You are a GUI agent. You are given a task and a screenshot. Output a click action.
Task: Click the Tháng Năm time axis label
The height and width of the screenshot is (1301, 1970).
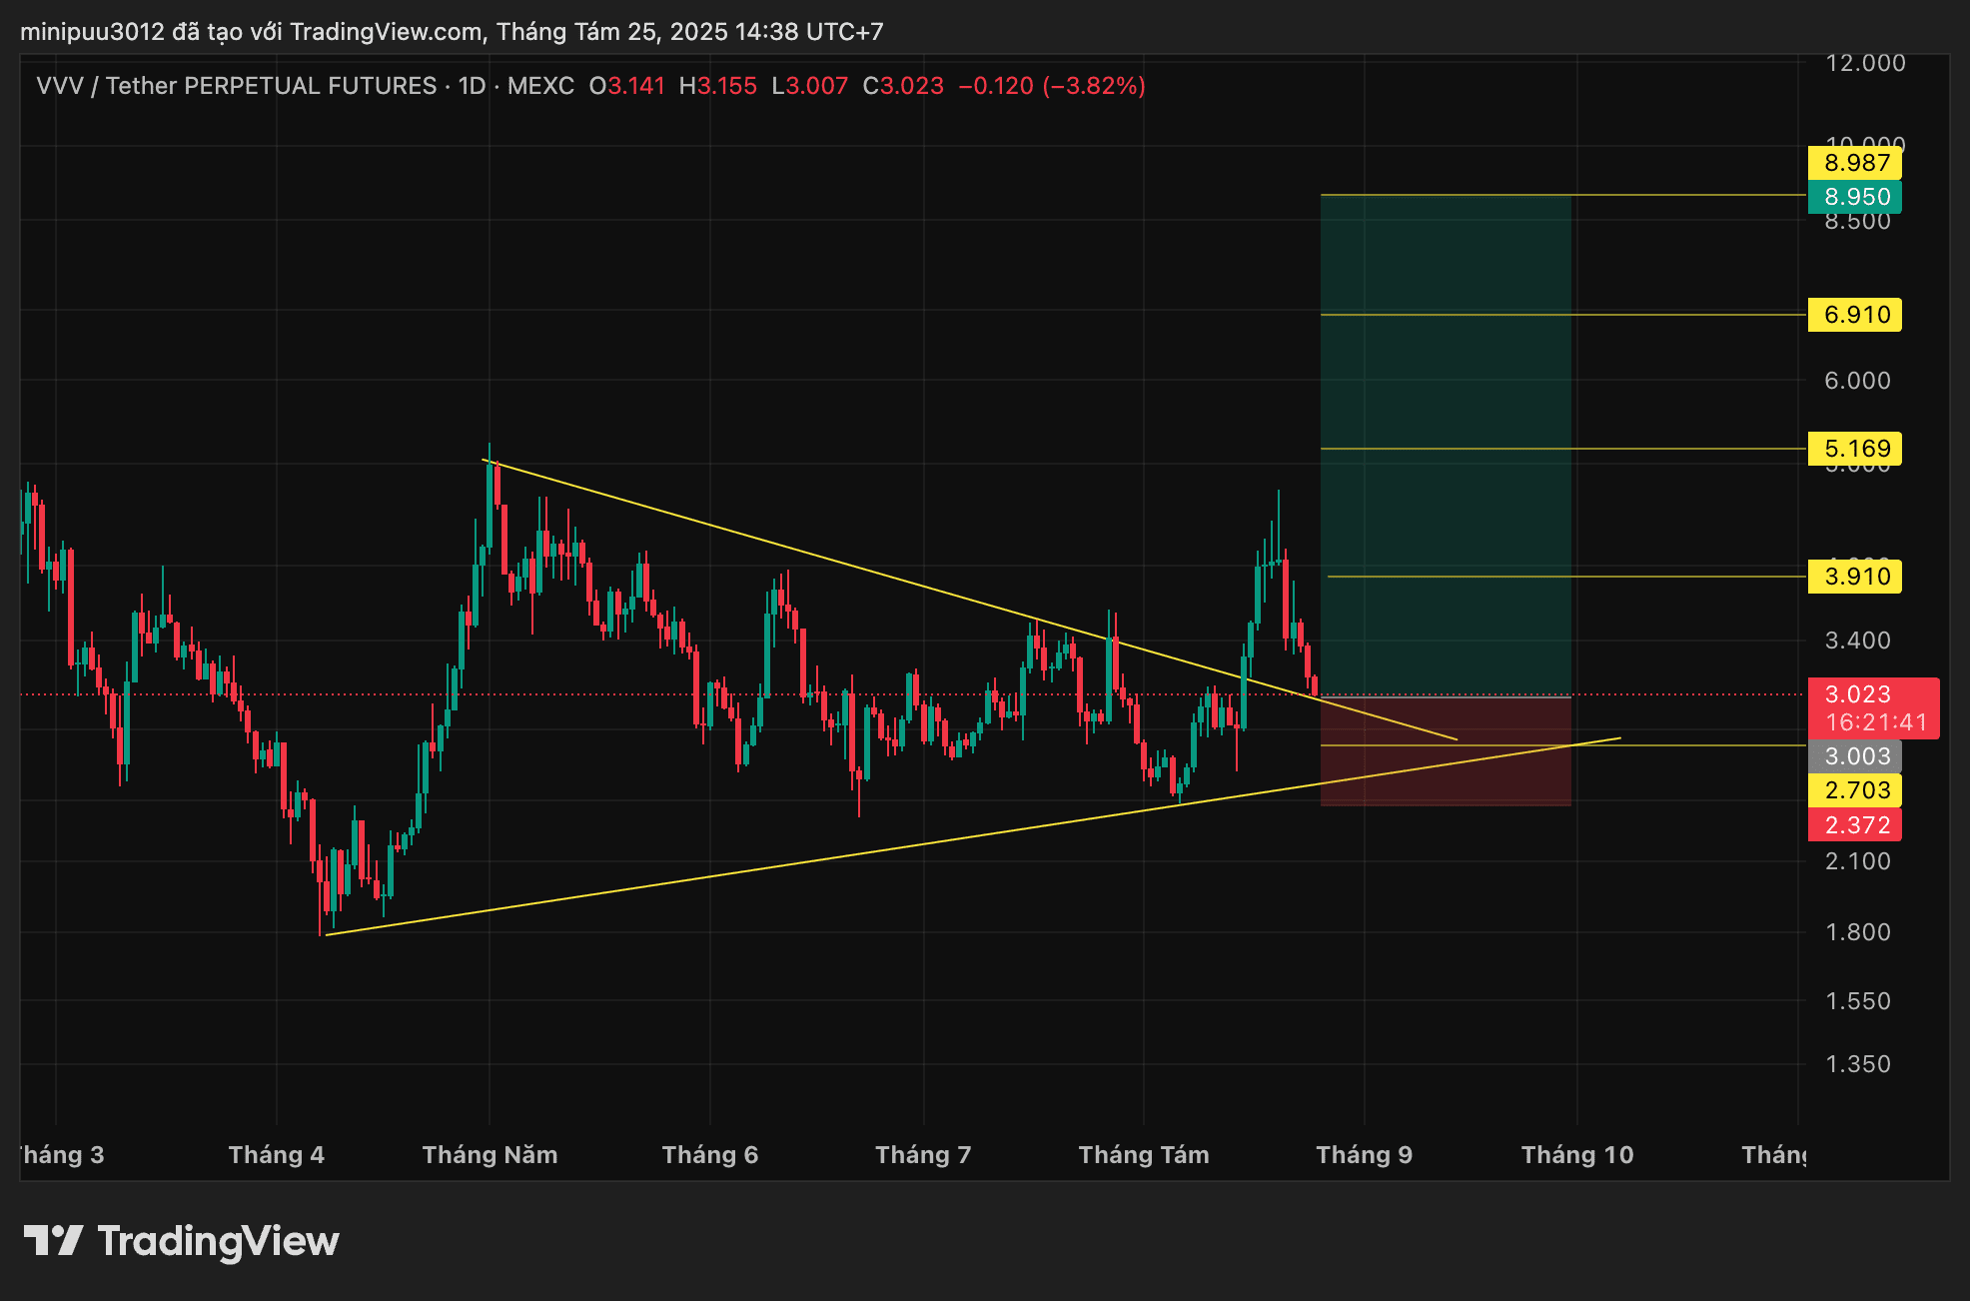coord(490,1155)
